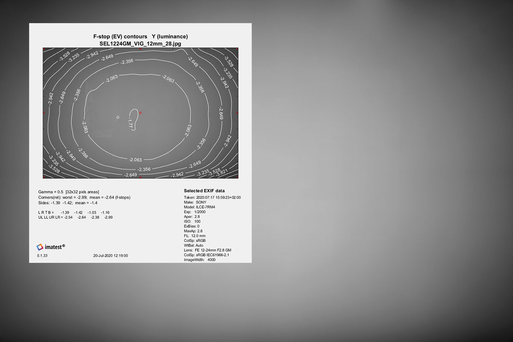Click the UL LL UR LR values row
Viewport: 513px width, 342px height.
76,217
